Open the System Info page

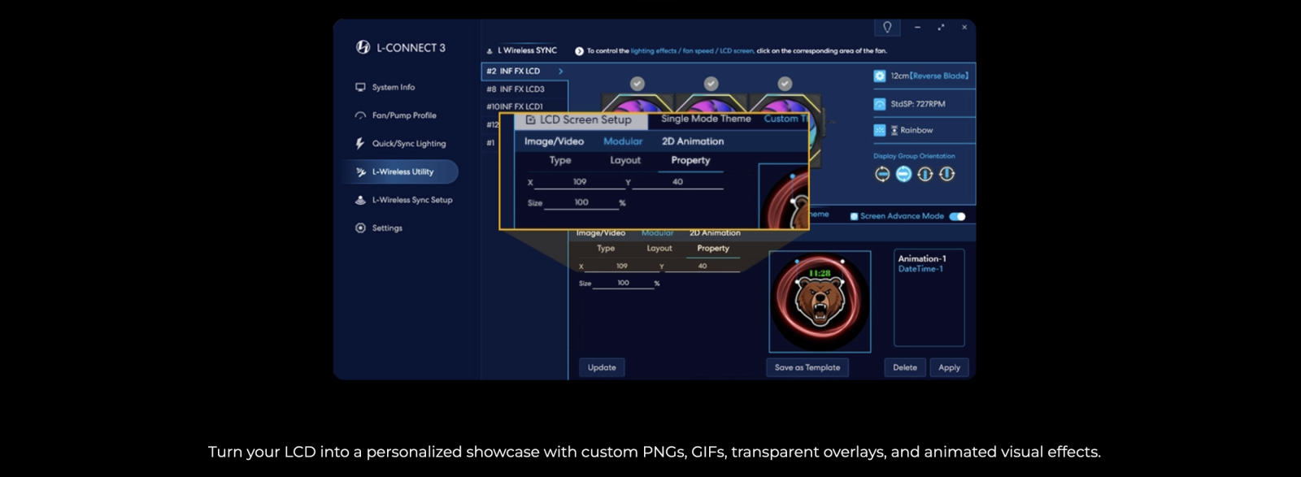pyautogui.click(x=394, y=87)
